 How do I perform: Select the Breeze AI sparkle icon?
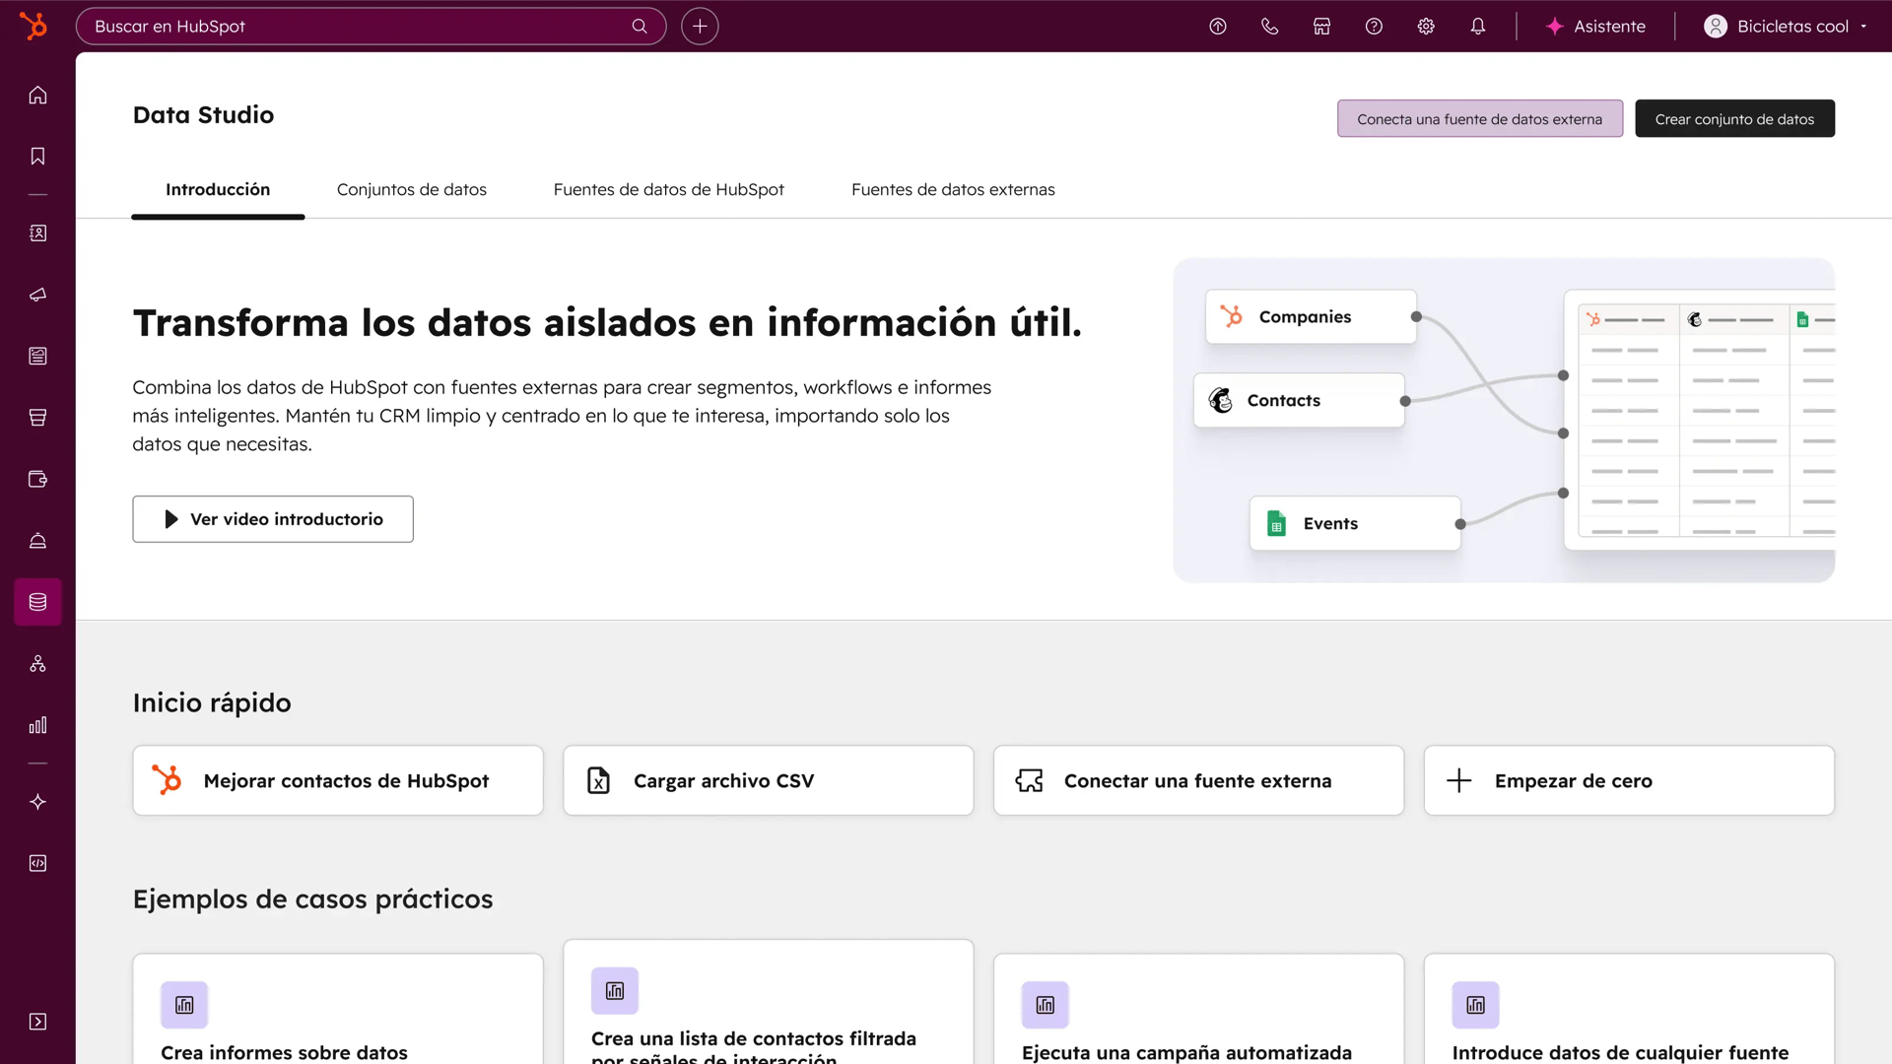(37, 801)
